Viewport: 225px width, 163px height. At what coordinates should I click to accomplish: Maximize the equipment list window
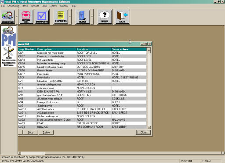pyautogui.click(x=146, y=44)
